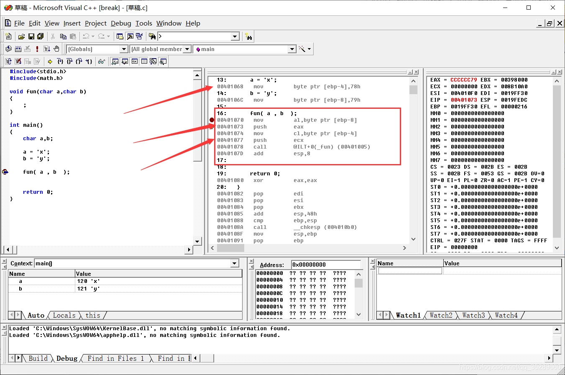Click the Step Out icon

(79, 62)
